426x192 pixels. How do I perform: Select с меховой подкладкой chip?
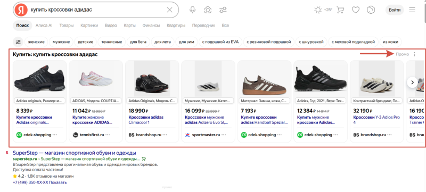(x=353, y=42)
